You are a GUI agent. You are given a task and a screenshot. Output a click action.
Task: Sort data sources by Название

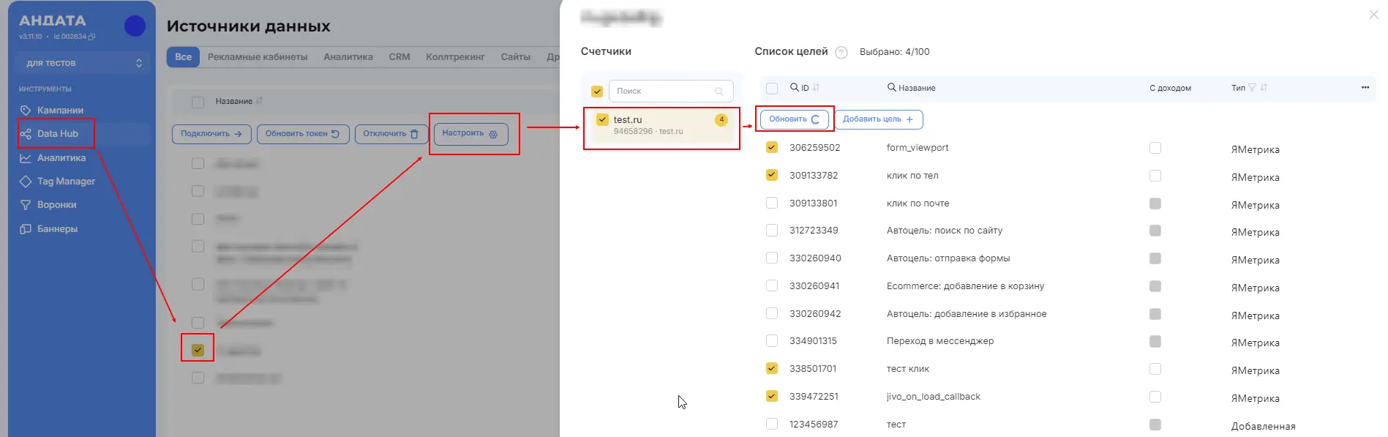tap(259, 101)
